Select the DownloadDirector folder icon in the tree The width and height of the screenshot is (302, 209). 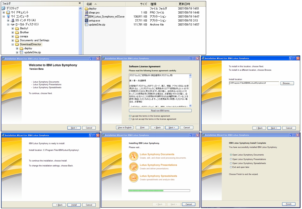click(17, 44)
